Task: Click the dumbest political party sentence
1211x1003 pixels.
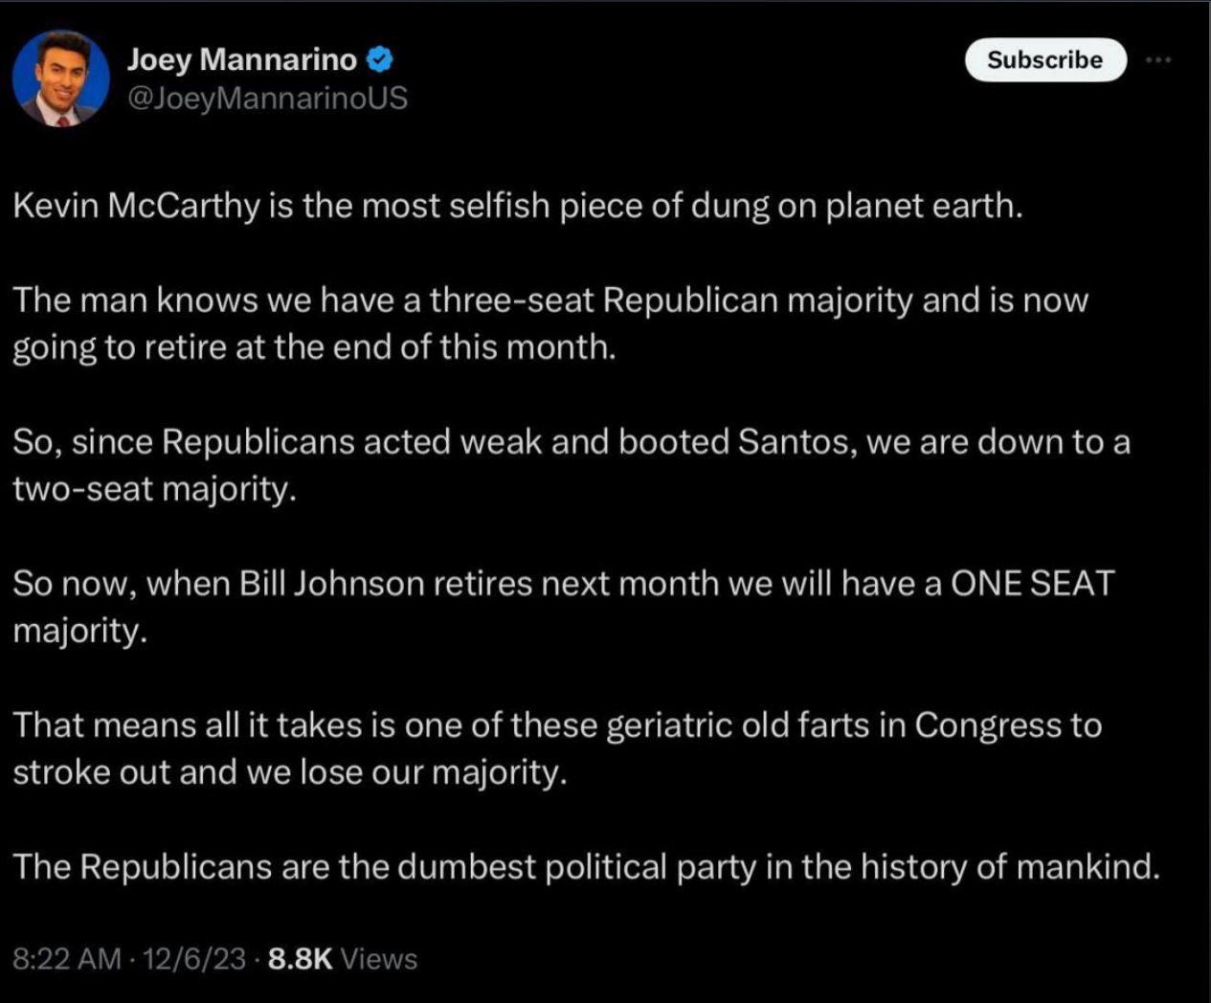Action: pos(586,866)
